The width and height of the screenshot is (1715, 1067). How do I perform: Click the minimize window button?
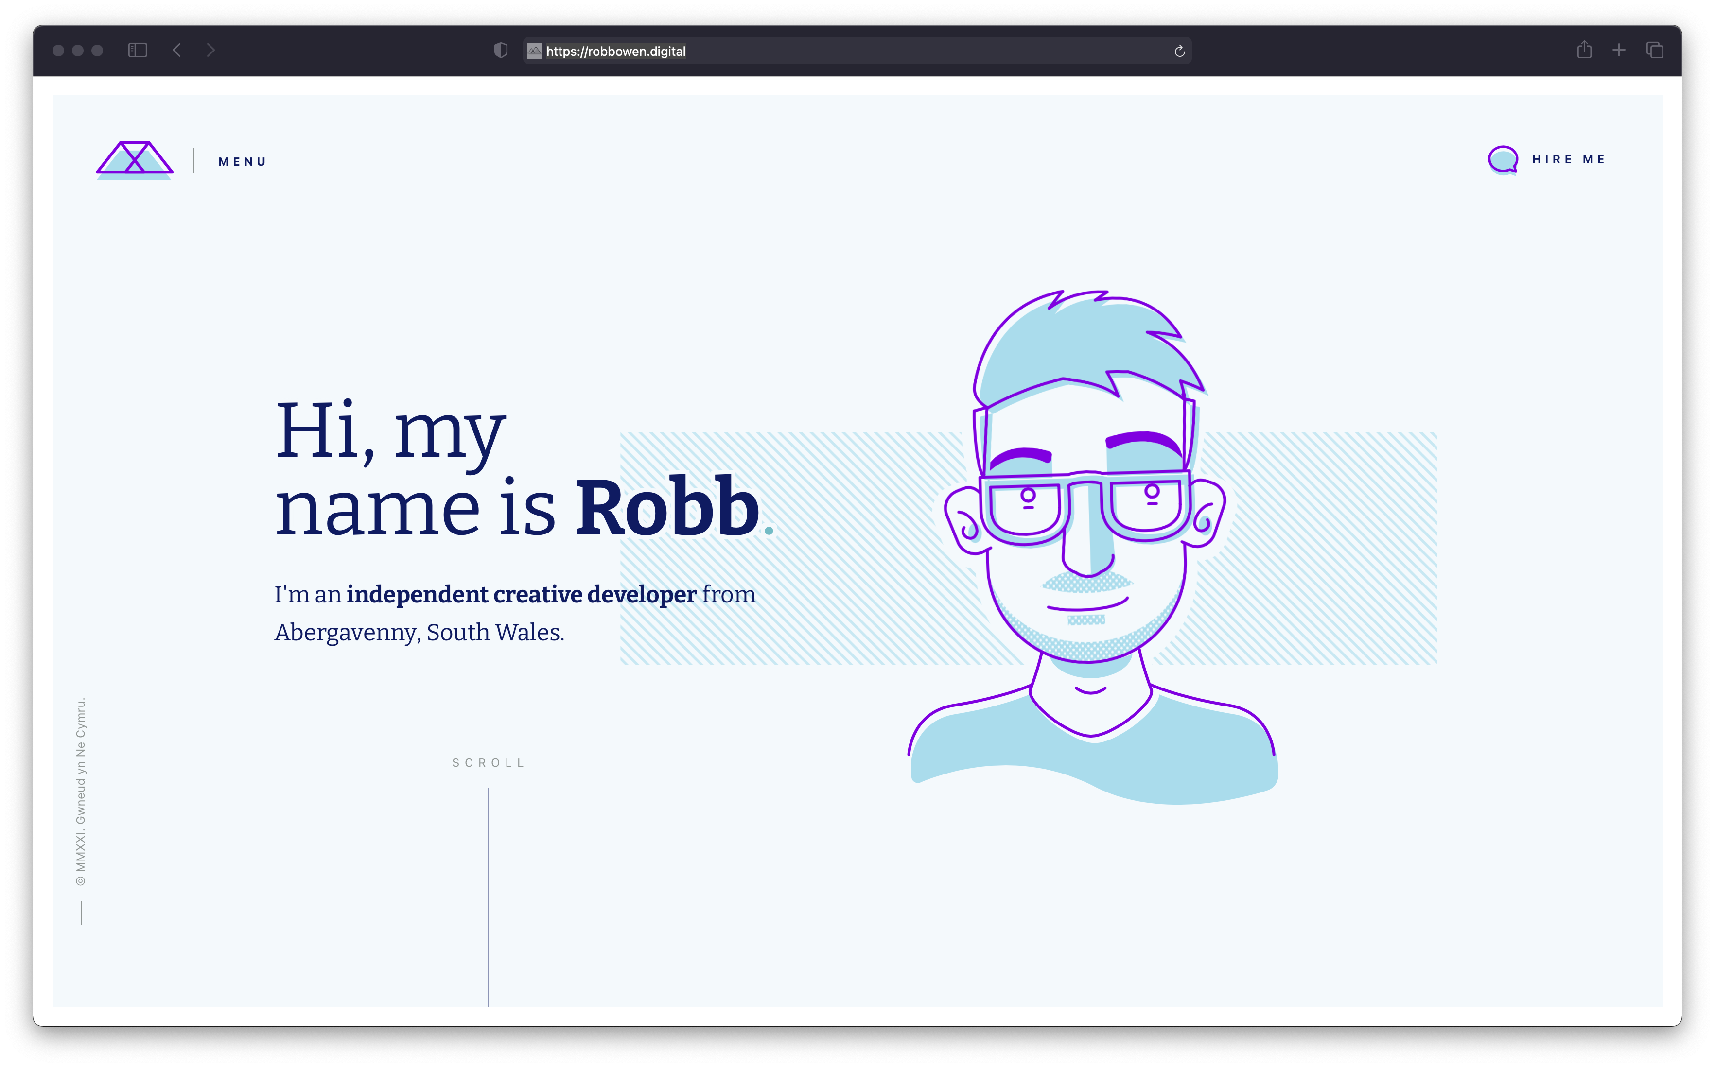click(x=78, y=50)
